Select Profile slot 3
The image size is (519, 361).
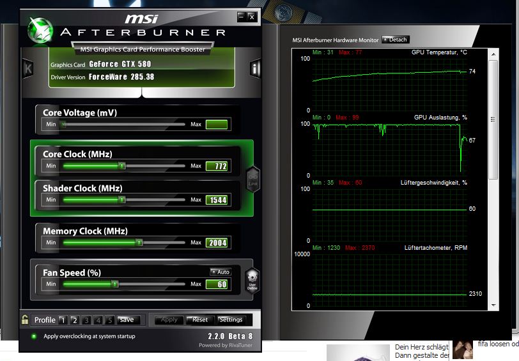[86, 320]
